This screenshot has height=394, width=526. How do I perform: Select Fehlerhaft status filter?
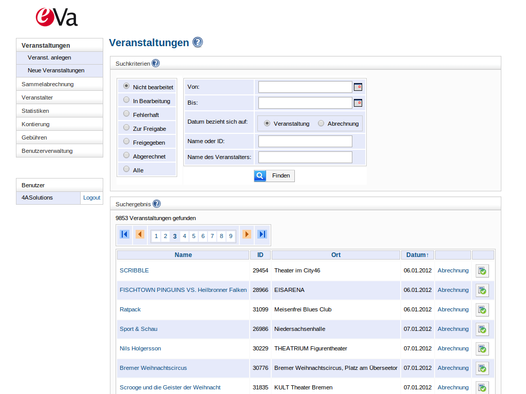(x=126, y=114)
